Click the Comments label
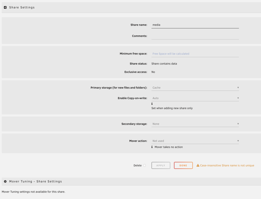The width and height of the screenshot is (261, 199). click(x=139, y=36)
